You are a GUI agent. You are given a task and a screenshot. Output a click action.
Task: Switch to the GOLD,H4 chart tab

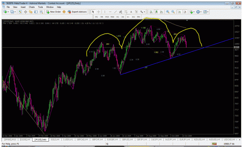point(55,139)
